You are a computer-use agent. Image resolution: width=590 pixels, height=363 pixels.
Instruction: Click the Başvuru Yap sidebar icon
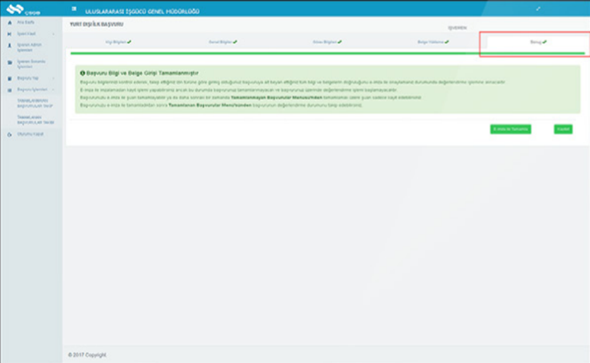[9, 78]
